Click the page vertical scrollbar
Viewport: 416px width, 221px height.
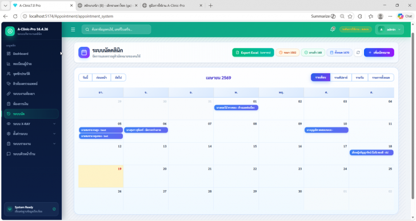[x=413, y=115]
